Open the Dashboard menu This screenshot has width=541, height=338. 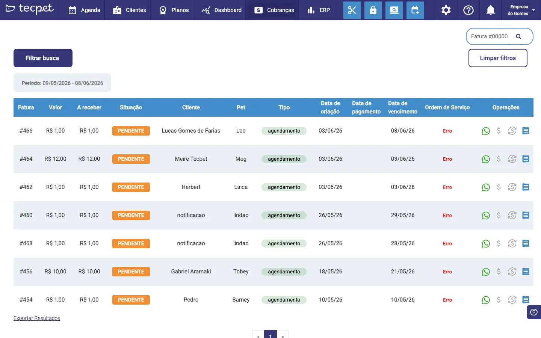[221, 10]
